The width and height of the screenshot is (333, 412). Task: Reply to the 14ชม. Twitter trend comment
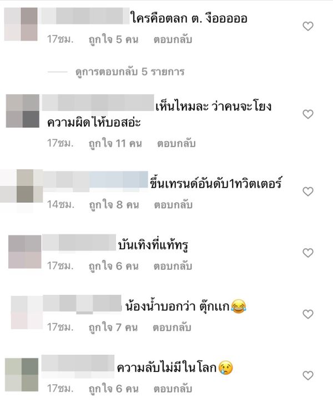[173, 205]
